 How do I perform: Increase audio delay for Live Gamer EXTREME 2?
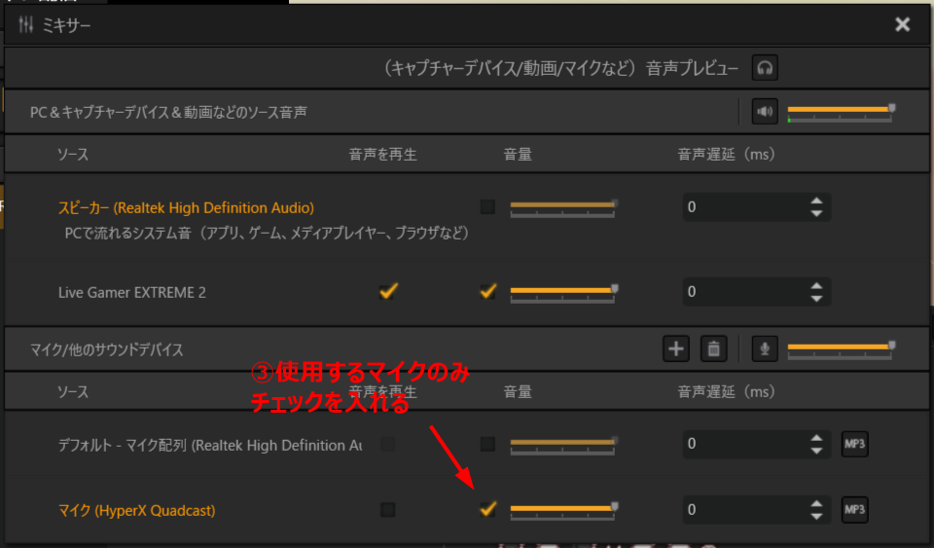[x=816, y=285]
